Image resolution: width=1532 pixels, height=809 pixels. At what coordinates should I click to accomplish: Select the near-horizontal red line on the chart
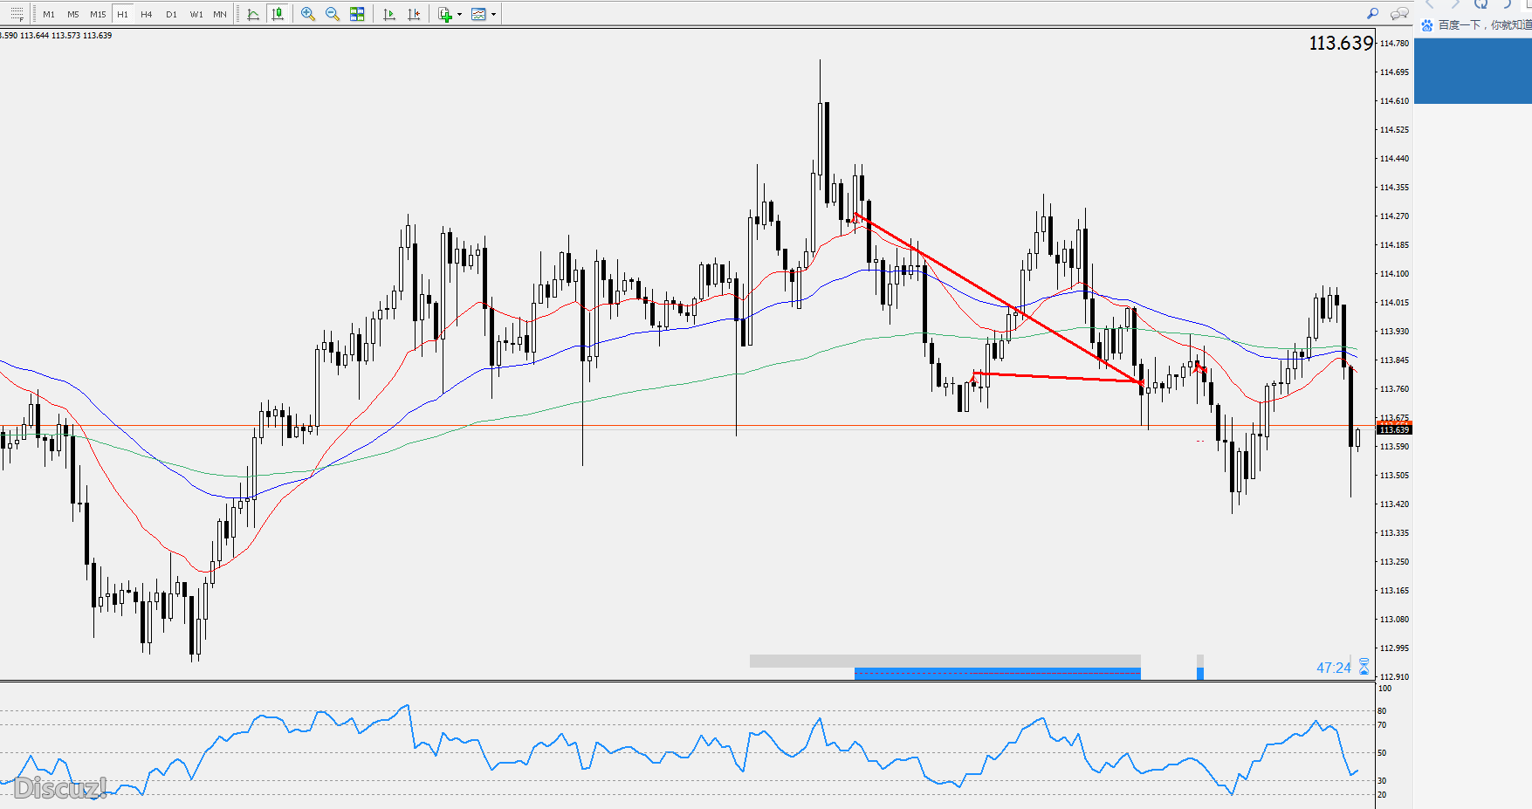[x=1058, y=377]
